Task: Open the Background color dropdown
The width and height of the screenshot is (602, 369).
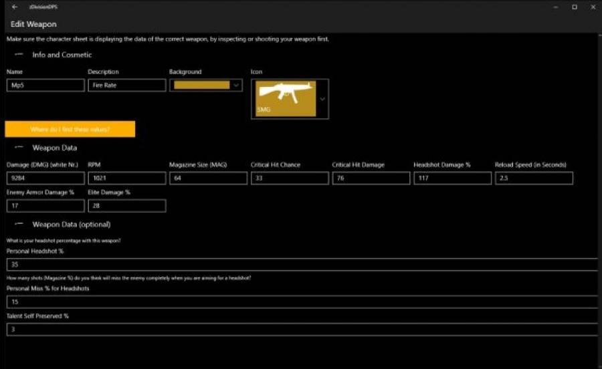Action: coord(235,85)
